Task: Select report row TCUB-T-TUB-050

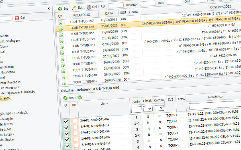Action: pyautogui.click(x=84, y=64)
